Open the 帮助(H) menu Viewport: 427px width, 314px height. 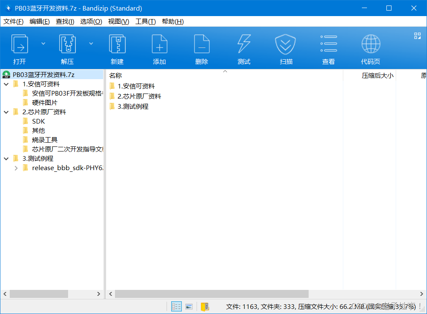[x=172, y=22]
